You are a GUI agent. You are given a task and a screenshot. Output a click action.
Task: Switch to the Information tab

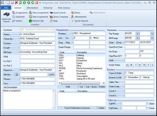click(x=32, y=8)
